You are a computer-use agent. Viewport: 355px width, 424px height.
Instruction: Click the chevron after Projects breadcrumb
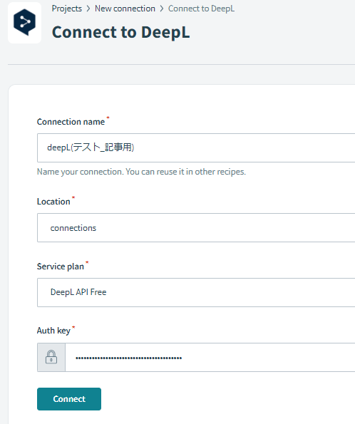(x=88, y=9)
